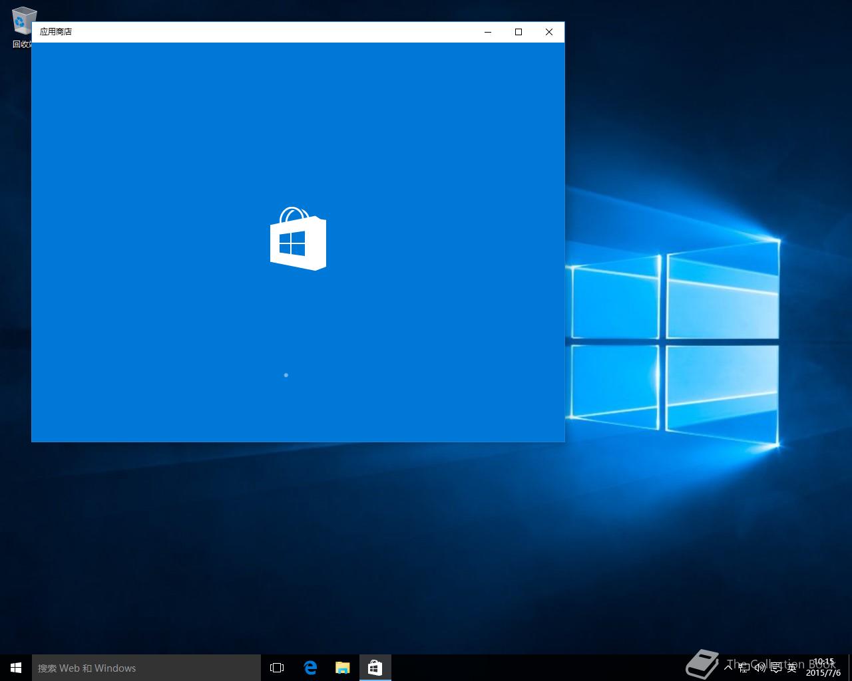Screen dimensions: 852x681
Task: Open the Recycle Bin desktop icon
Action: pos(21,28)
